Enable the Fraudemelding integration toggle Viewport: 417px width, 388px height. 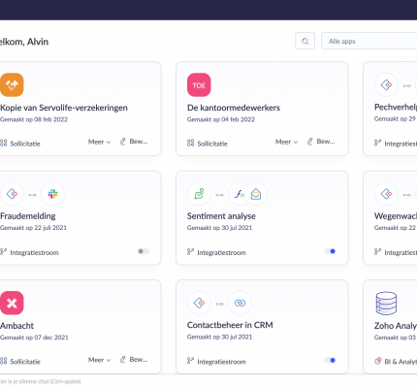144,251
